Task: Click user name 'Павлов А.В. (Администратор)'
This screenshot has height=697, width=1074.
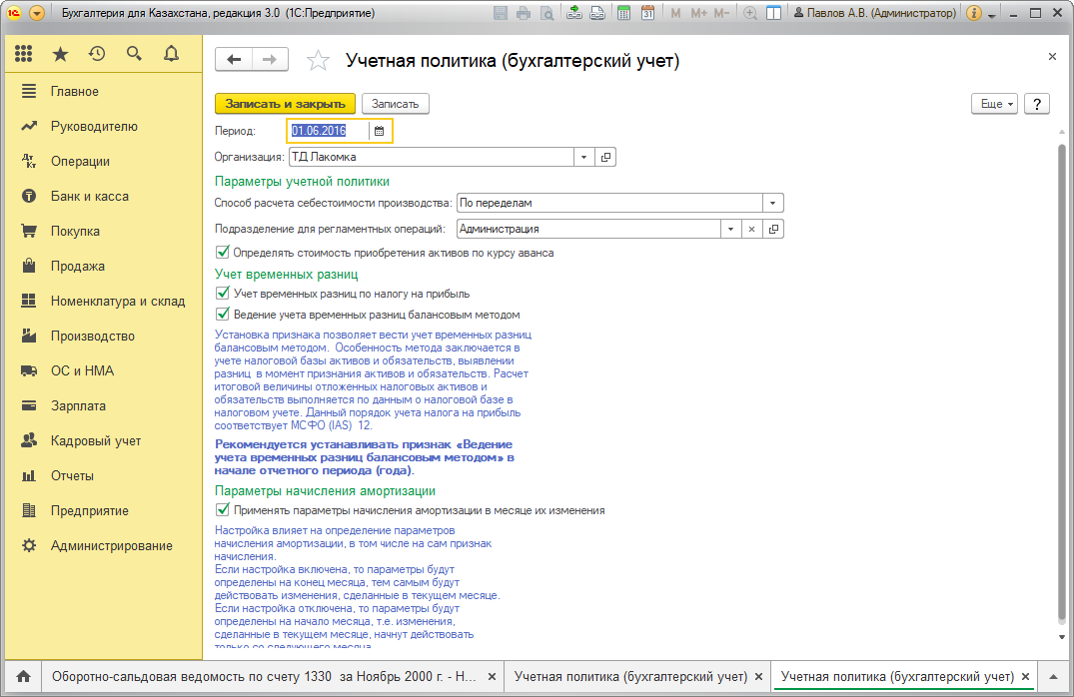Action: (x=875, y=12)
